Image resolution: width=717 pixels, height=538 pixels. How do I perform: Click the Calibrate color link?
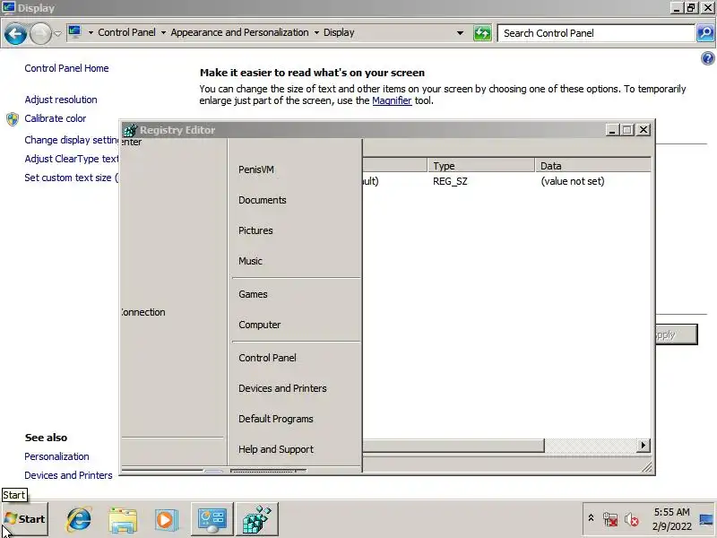pos(56,118)
